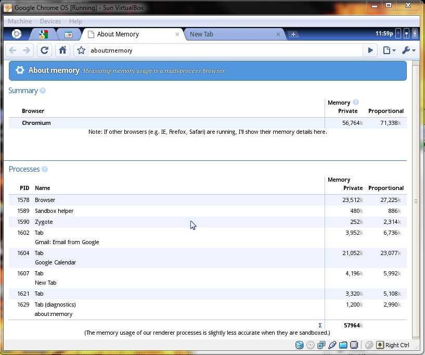The width and height of the screenshot is (425, 355).
Task: Click the Summary heading
Action: 23,91
